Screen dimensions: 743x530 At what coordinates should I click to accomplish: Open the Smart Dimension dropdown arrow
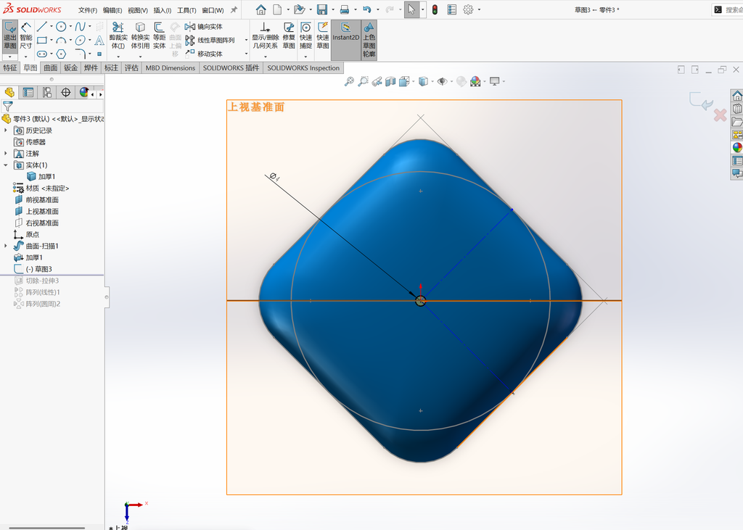26,57
